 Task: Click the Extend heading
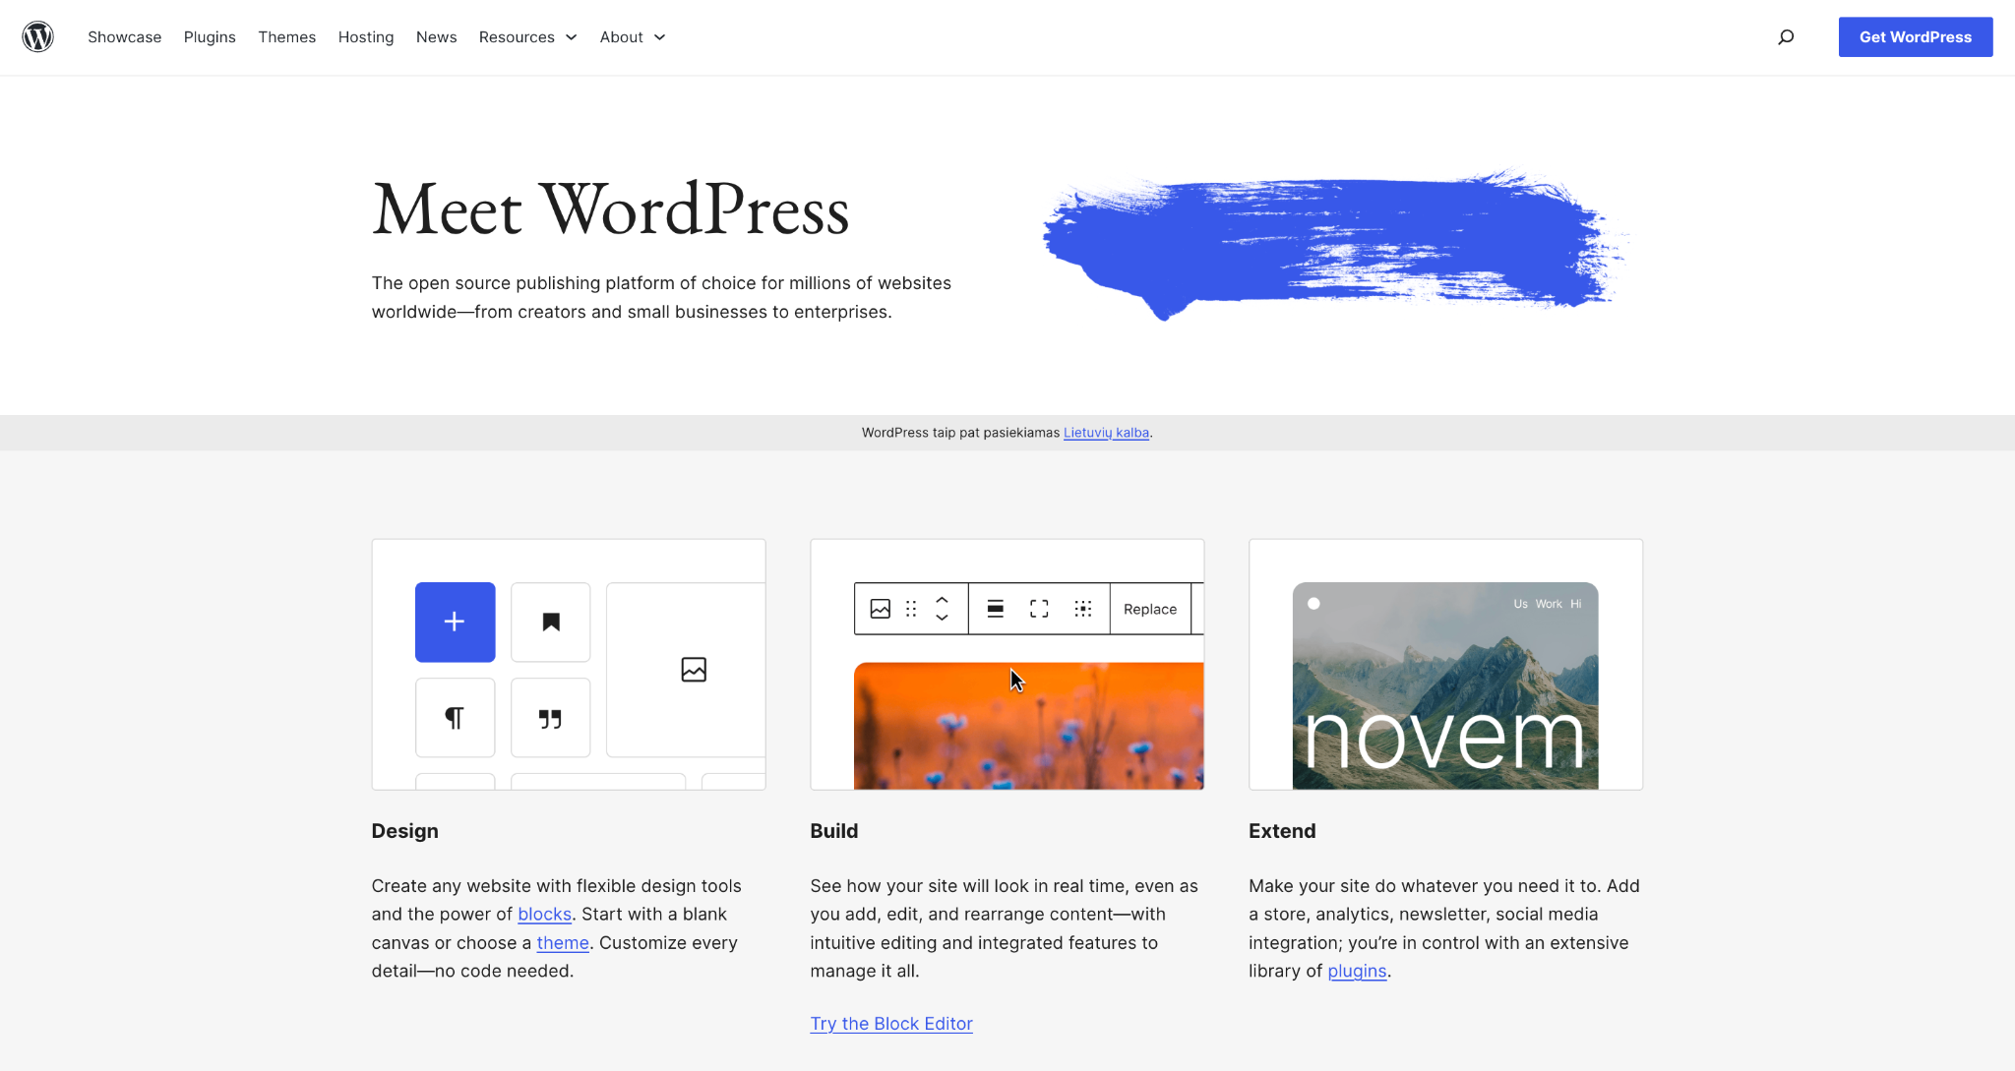tap(1282, 831)
